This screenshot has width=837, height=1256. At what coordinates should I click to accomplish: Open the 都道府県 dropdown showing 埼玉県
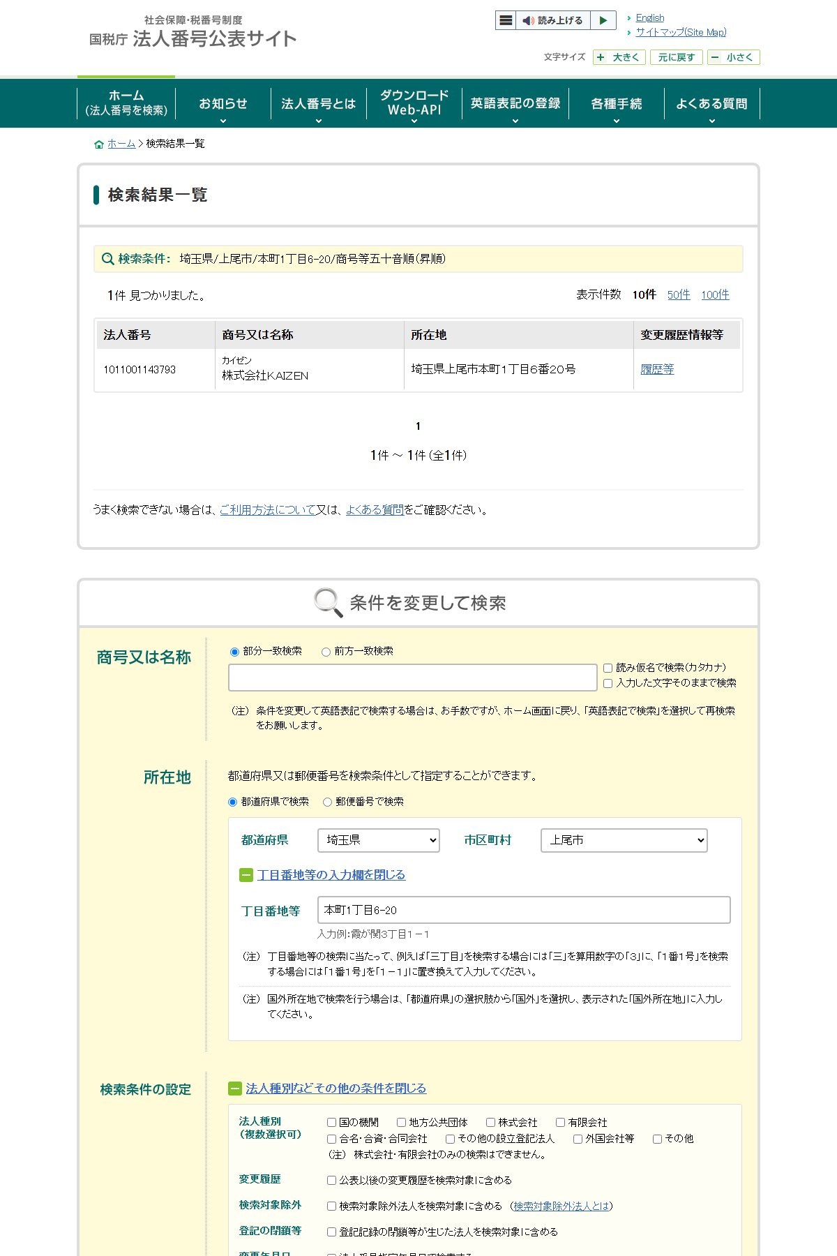tap(379, 840)
